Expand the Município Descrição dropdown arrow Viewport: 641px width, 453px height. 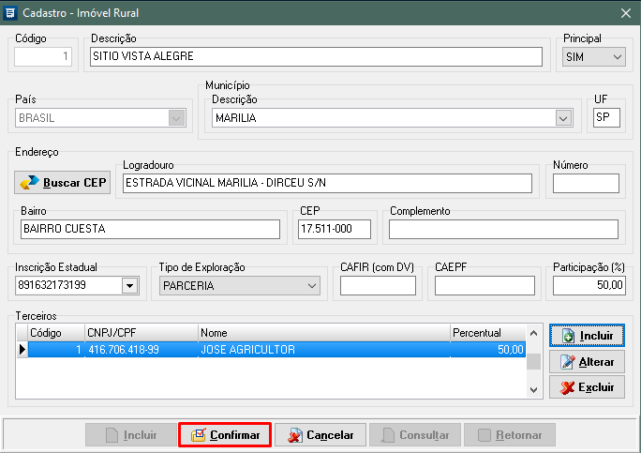562,119
